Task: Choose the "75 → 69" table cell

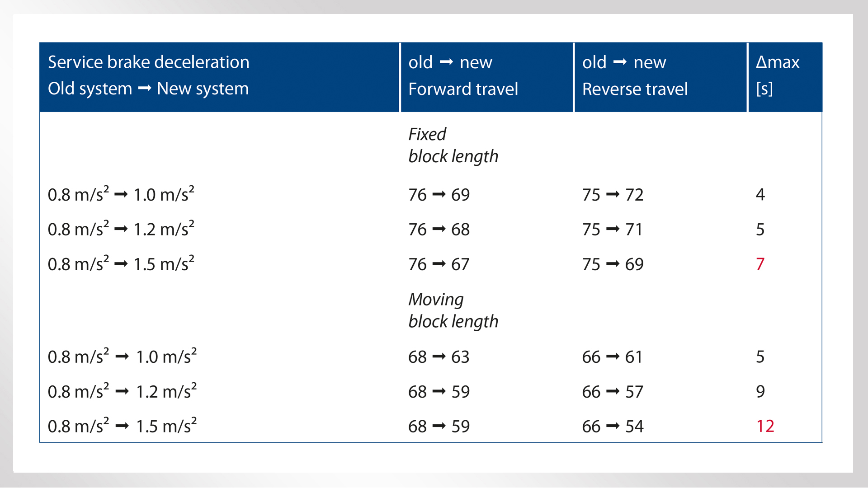Action: click(613, 264)
